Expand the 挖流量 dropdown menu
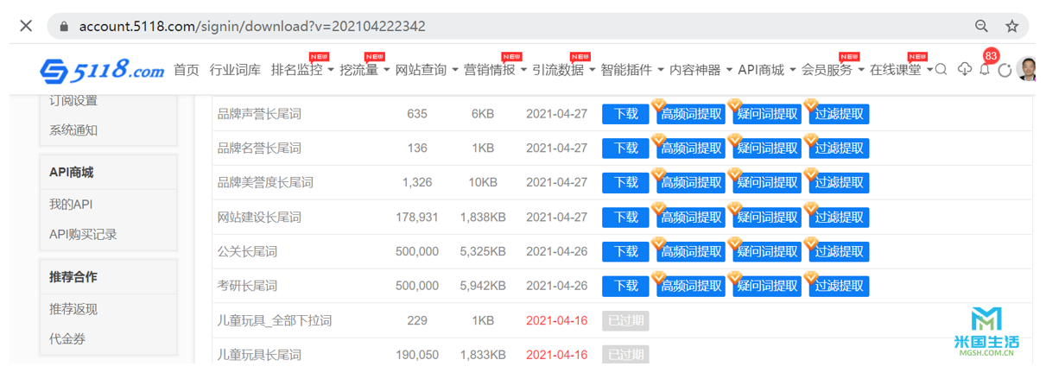The image size is (1046, 379). pos(365,70)
